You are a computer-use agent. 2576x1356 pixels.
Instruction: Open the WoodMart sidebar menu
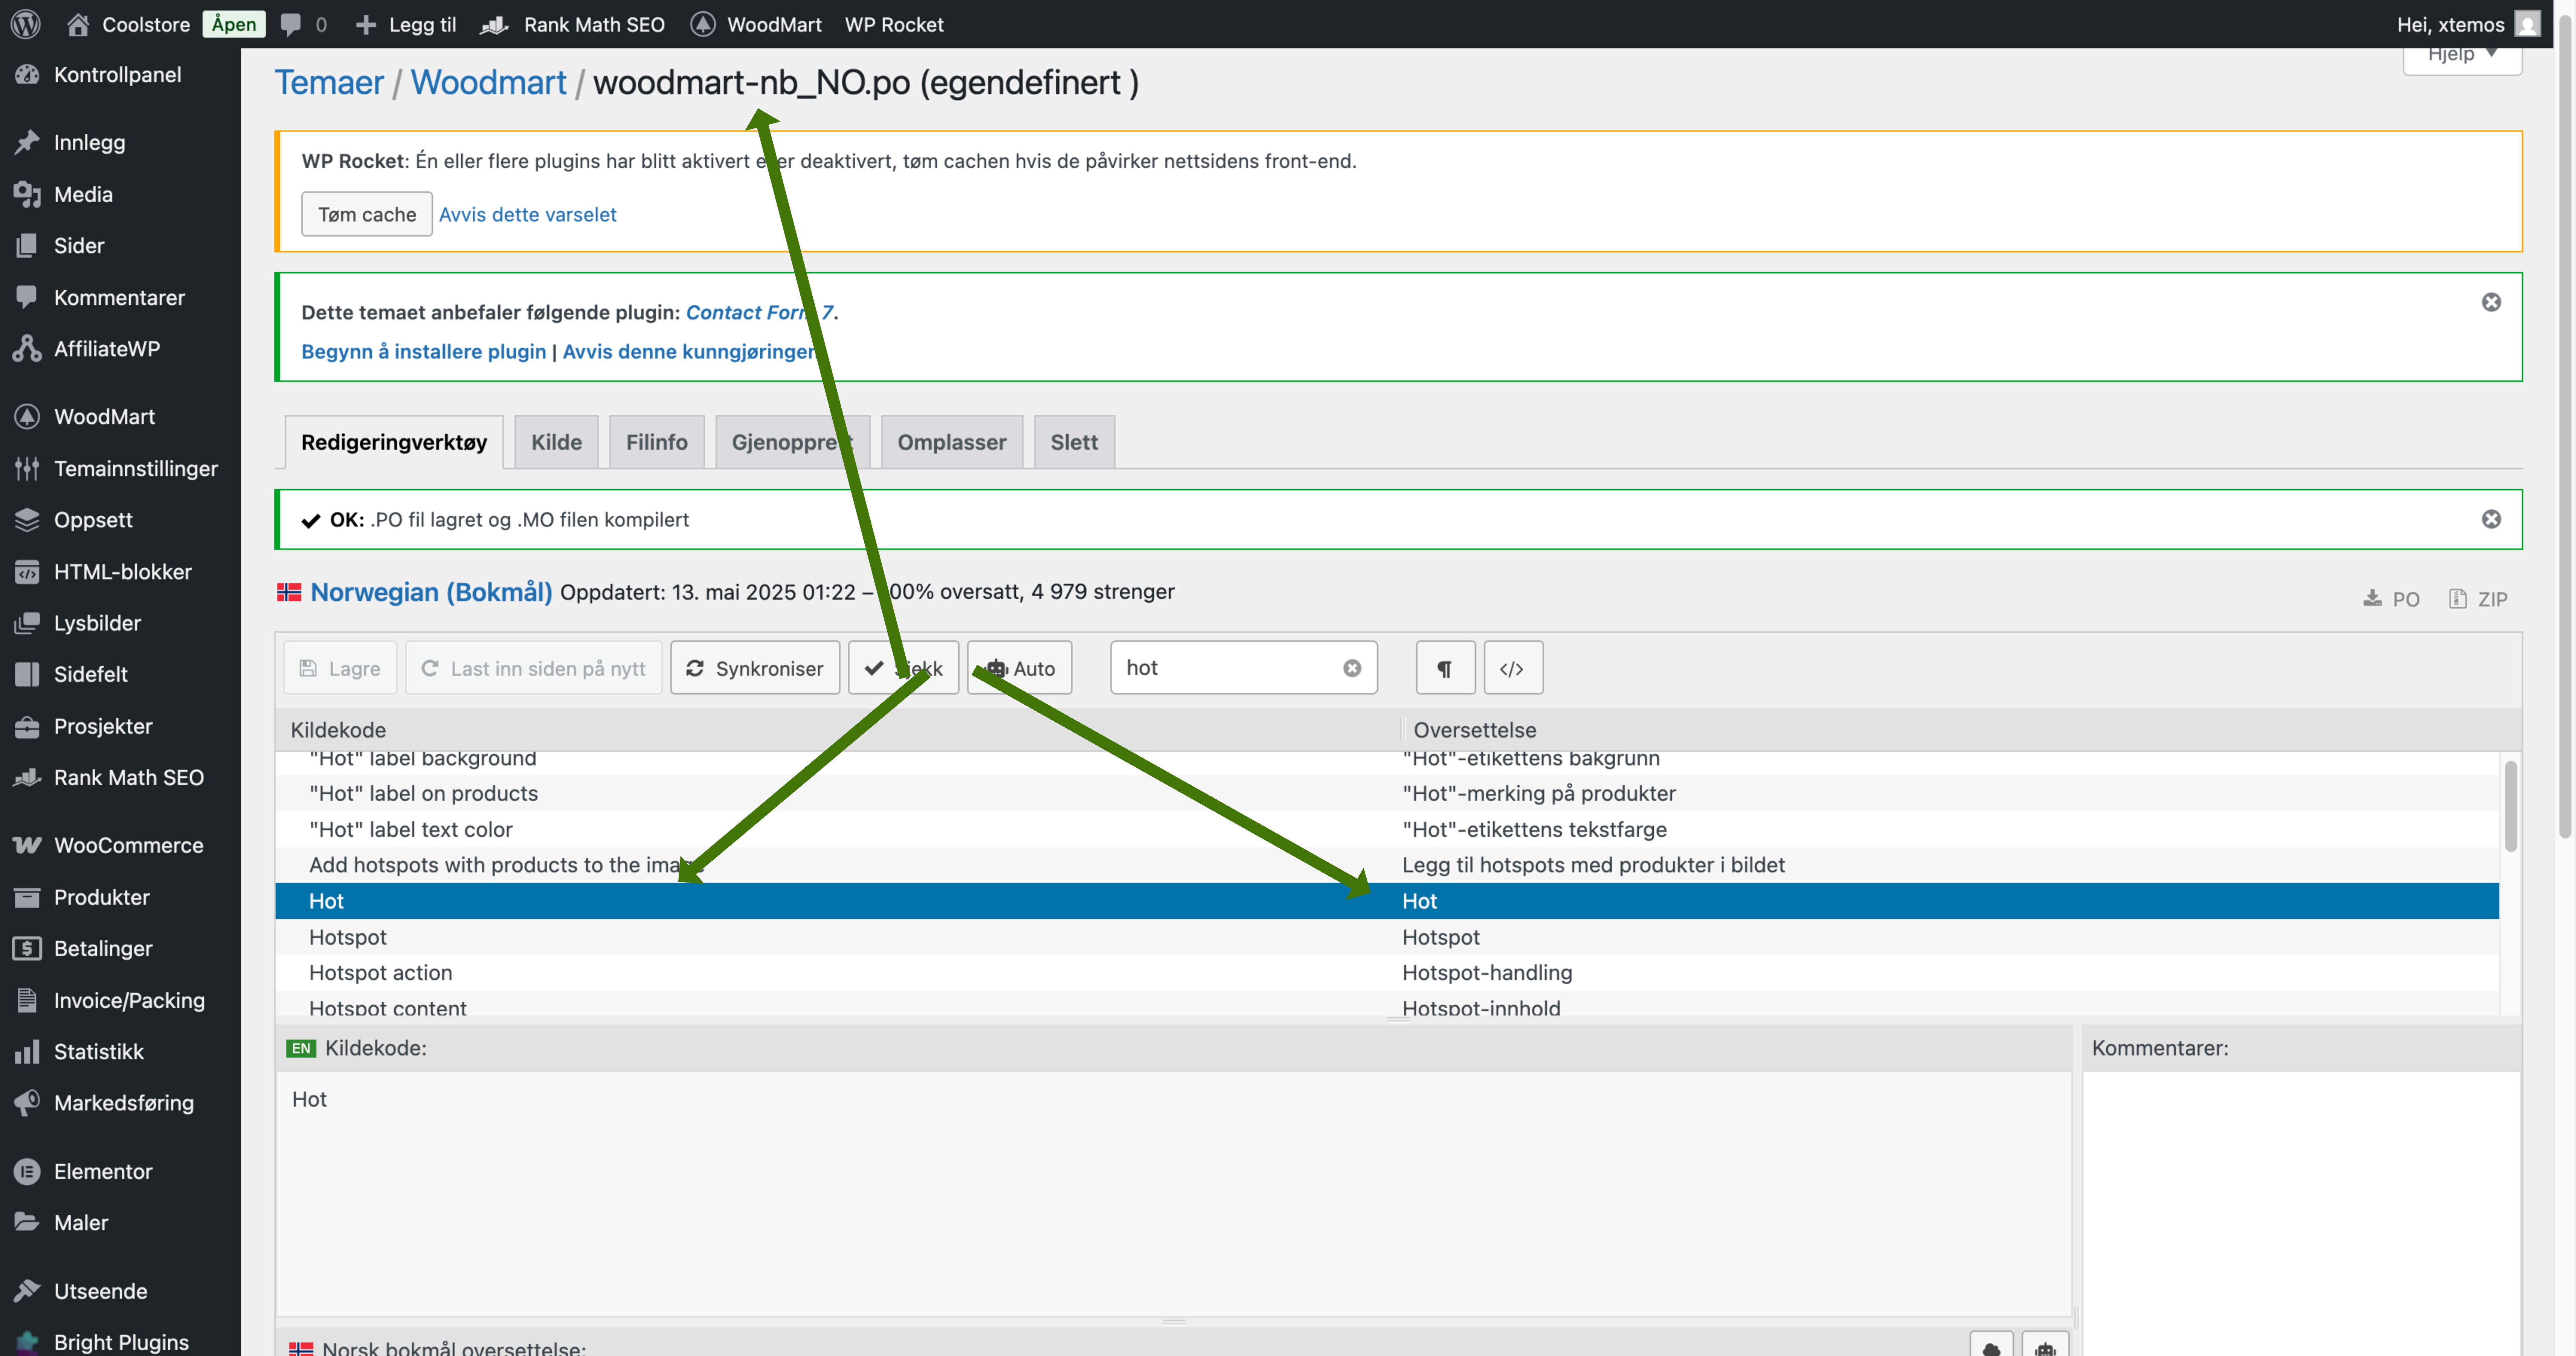tap(120, 417)
